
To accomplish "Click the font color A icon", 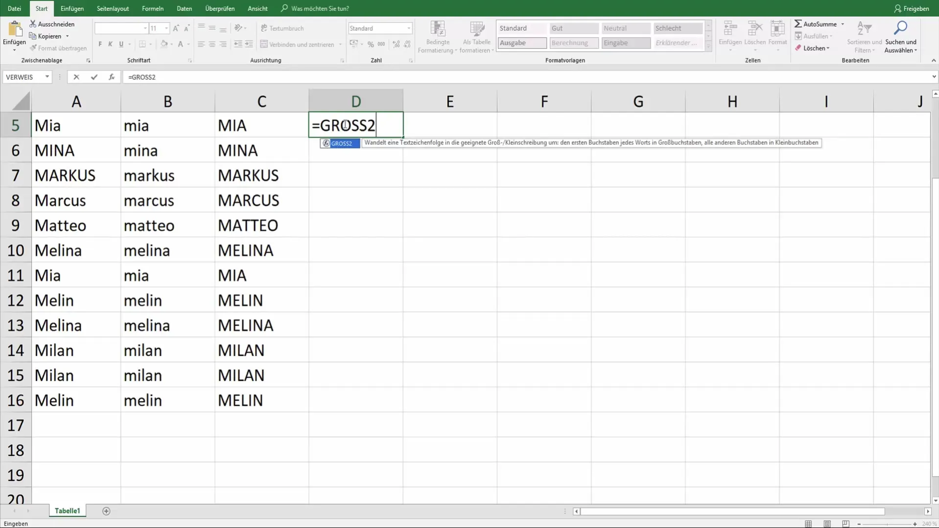I will coord(180,44).
